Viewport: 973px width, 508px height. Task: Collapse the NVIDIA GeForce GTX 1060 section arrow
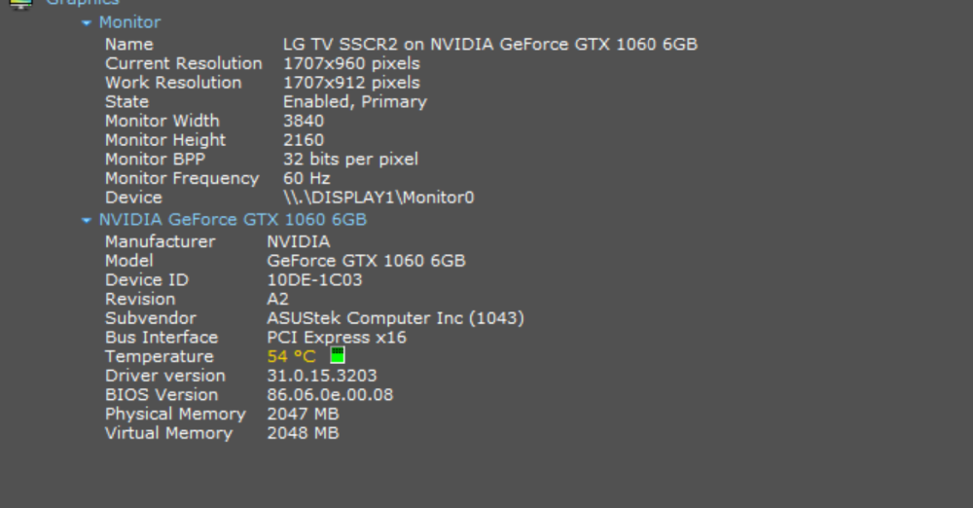pyautogui.click(x=87, y=221)
